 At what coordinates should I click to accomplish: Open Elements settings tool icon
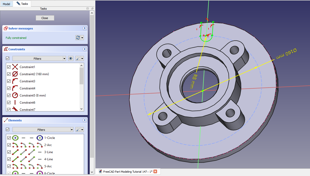(x=78, y=130)
